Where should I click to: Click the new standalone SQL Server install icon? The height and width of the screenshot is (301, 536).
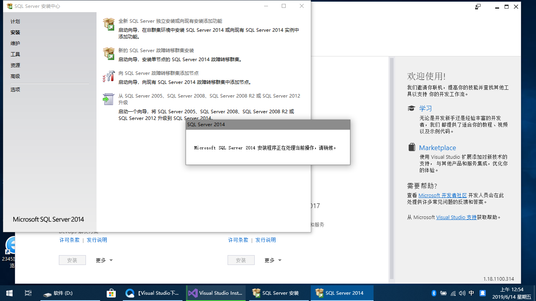click(109, 24)
